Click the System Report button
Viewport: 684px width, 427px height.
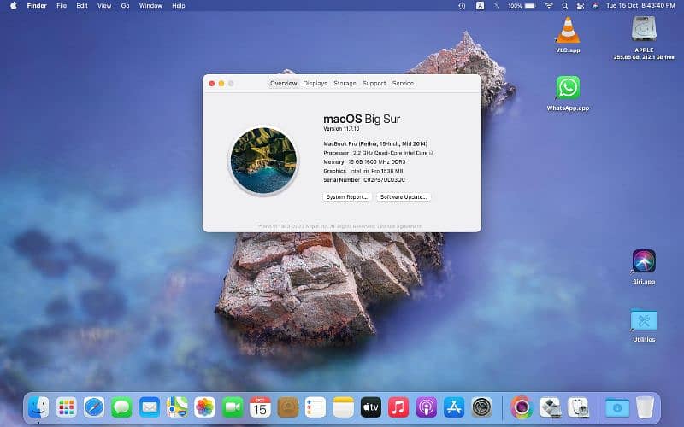click(x=348, y=196)
